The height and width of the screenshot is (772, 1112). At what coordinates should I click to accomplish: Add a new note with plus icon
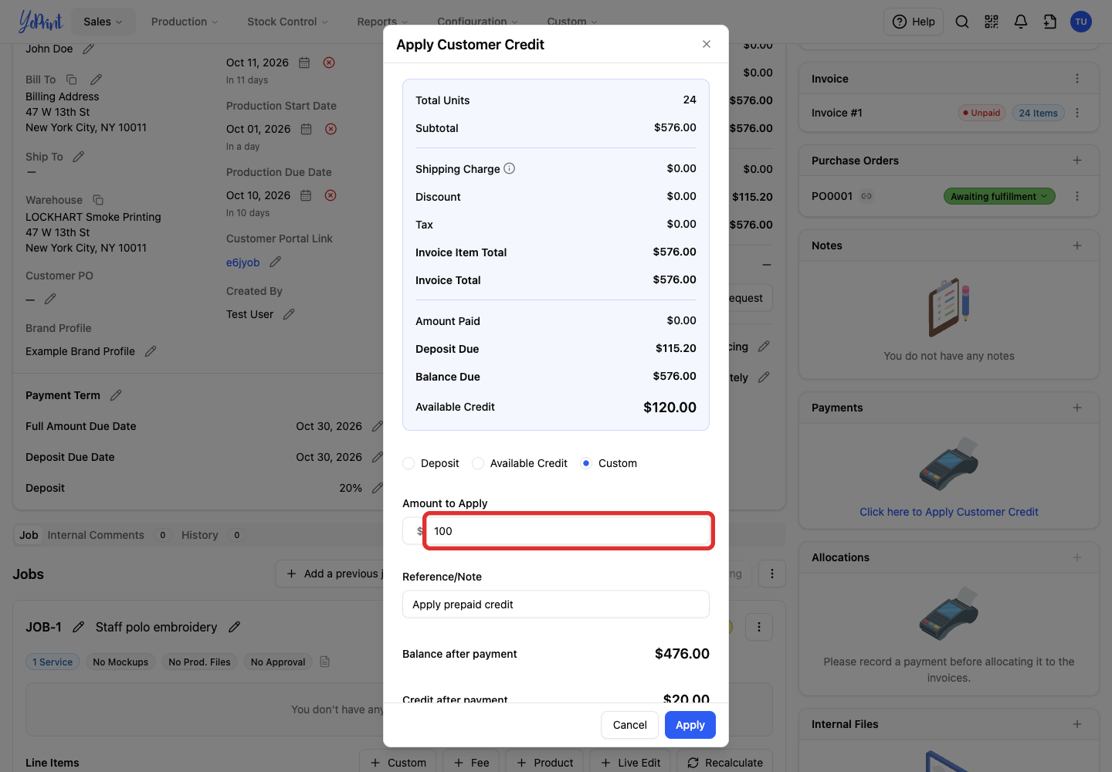[x=1077, y=245]
